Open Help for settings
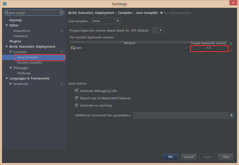Viewport: 239px width, 165px height. click(226, 157)
